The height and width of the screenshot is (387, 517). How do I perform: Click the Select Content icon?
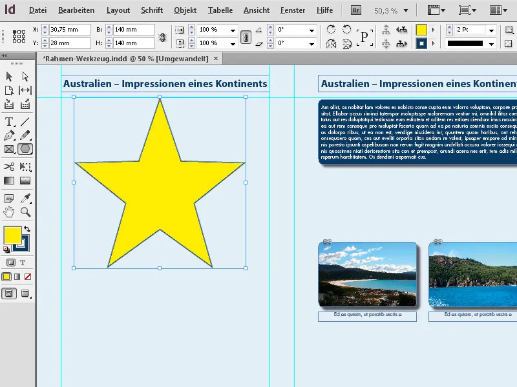[386, 43]
